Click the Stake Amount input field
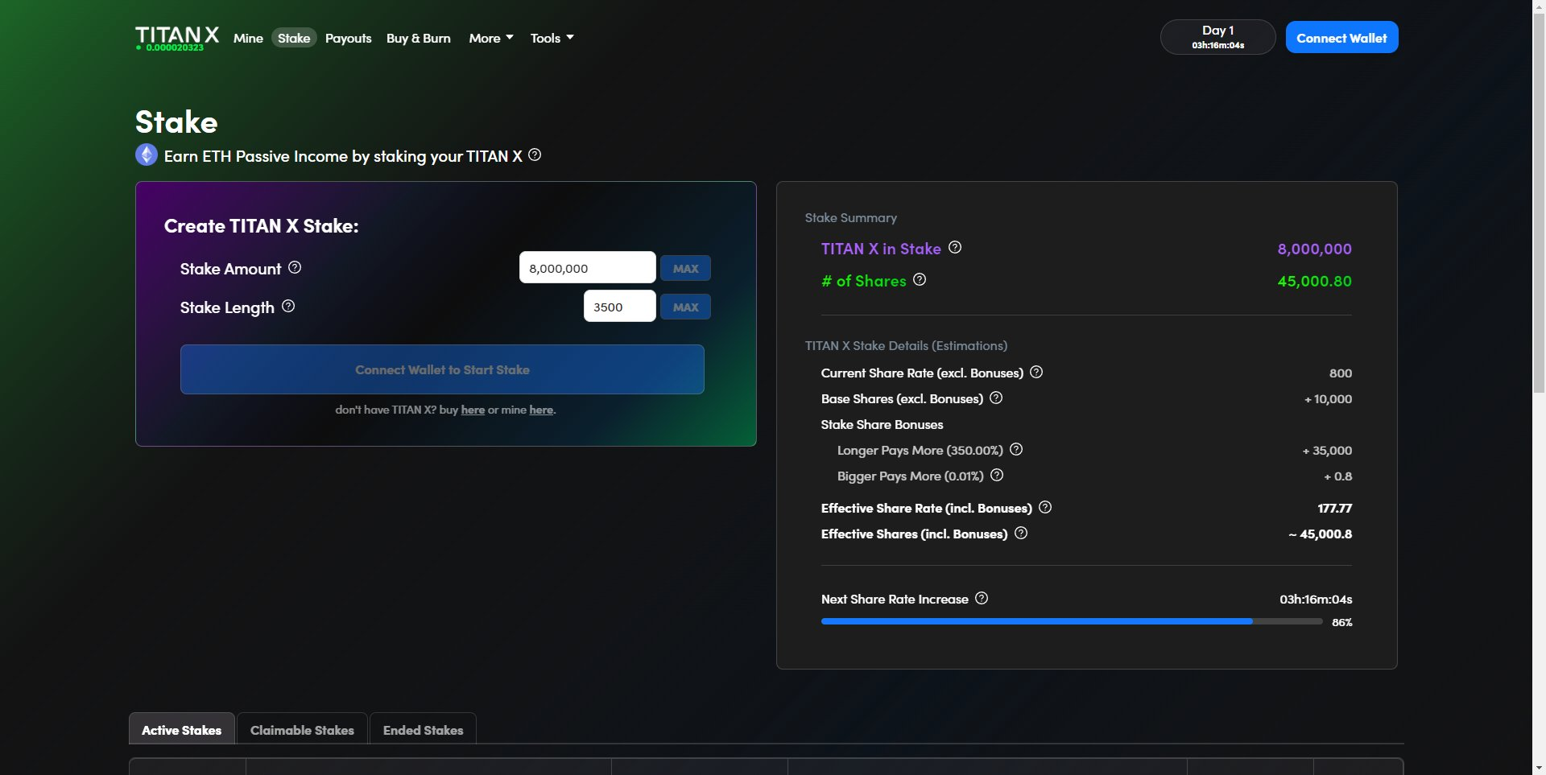This screenshot has height=775, width=1546. [587, 267]
